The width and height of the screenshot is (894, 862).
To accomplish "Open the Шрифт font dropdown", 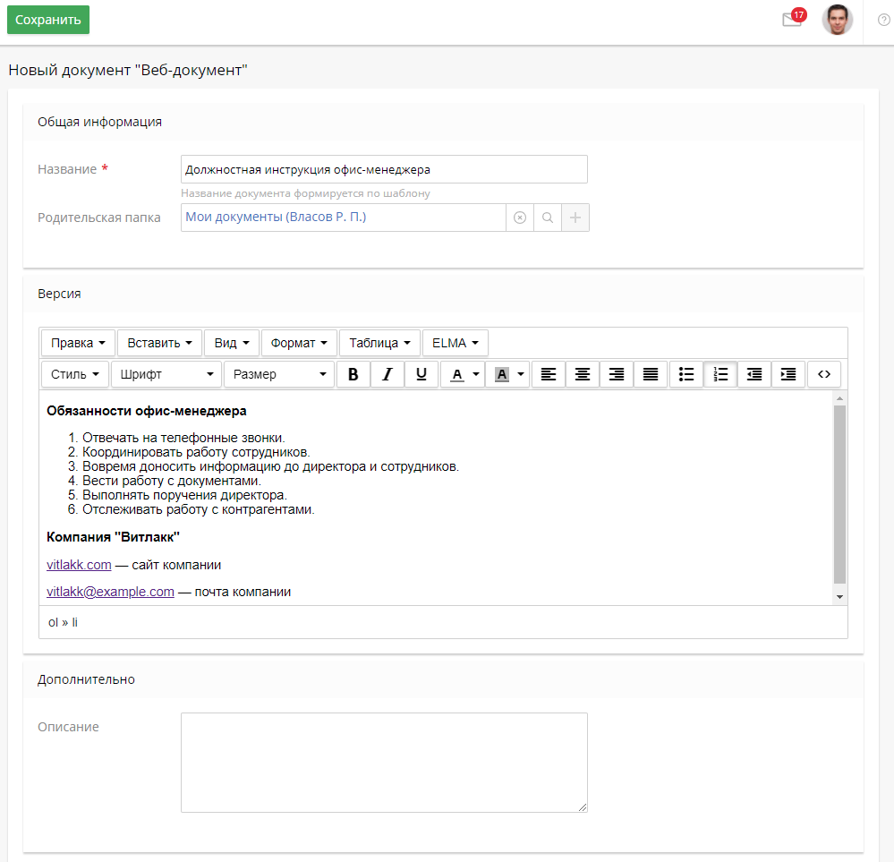I will pos(165,374).
